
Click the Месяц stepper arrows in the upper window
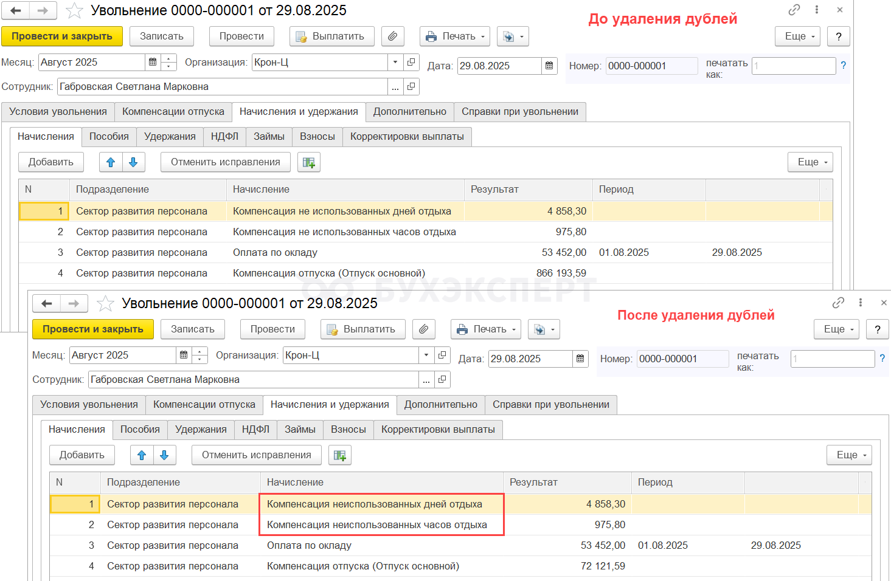(x=169, y=63)
